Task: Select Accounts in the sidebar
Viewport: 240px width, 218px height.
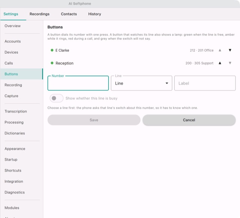Action: [x=22, y=41]
